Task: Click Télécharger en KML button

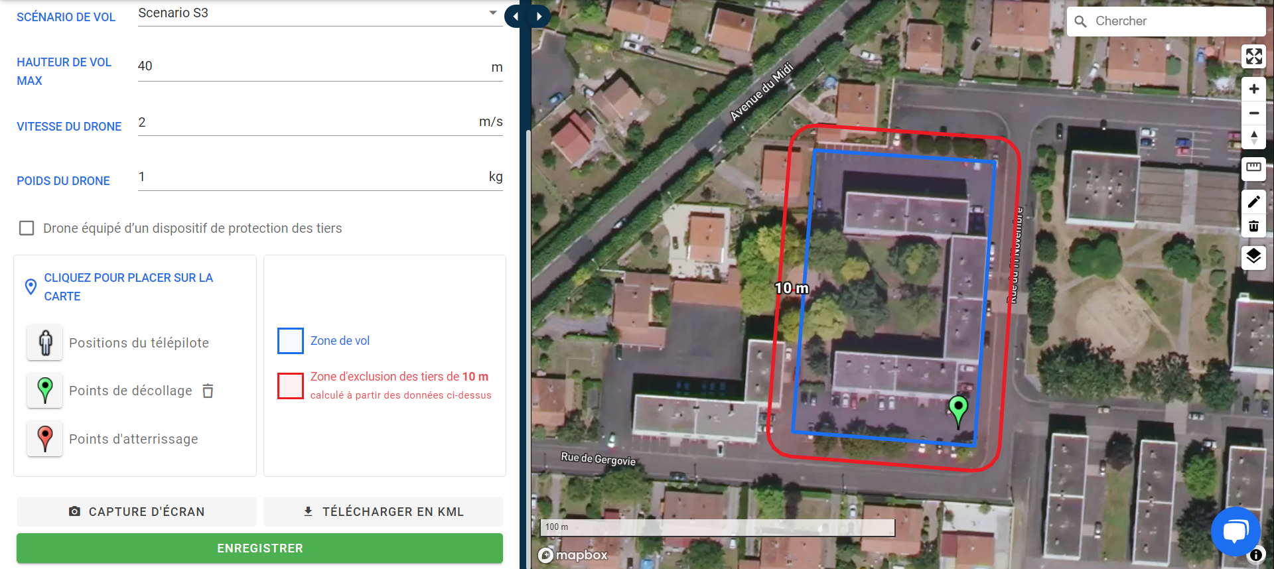Action: (x=383, y=511)
